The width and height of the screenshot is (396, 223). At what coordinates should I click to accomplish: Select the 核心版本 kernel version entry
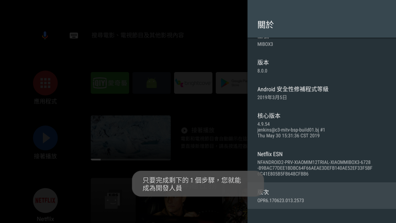click(x=322, y=125)
